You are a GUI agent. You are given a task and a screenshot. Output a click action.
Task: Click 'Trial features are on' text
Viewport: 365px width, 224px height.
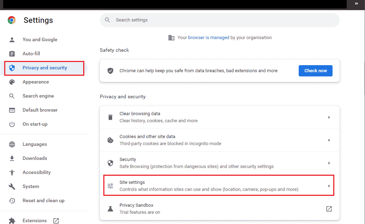point(140,212)
